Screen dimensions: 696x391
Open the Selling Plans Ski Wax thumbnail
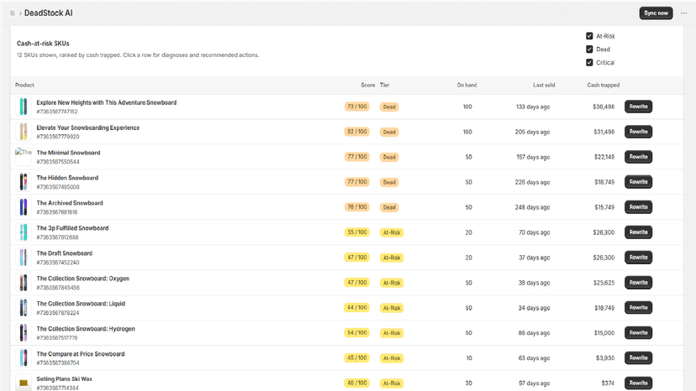tap(23, 383)
